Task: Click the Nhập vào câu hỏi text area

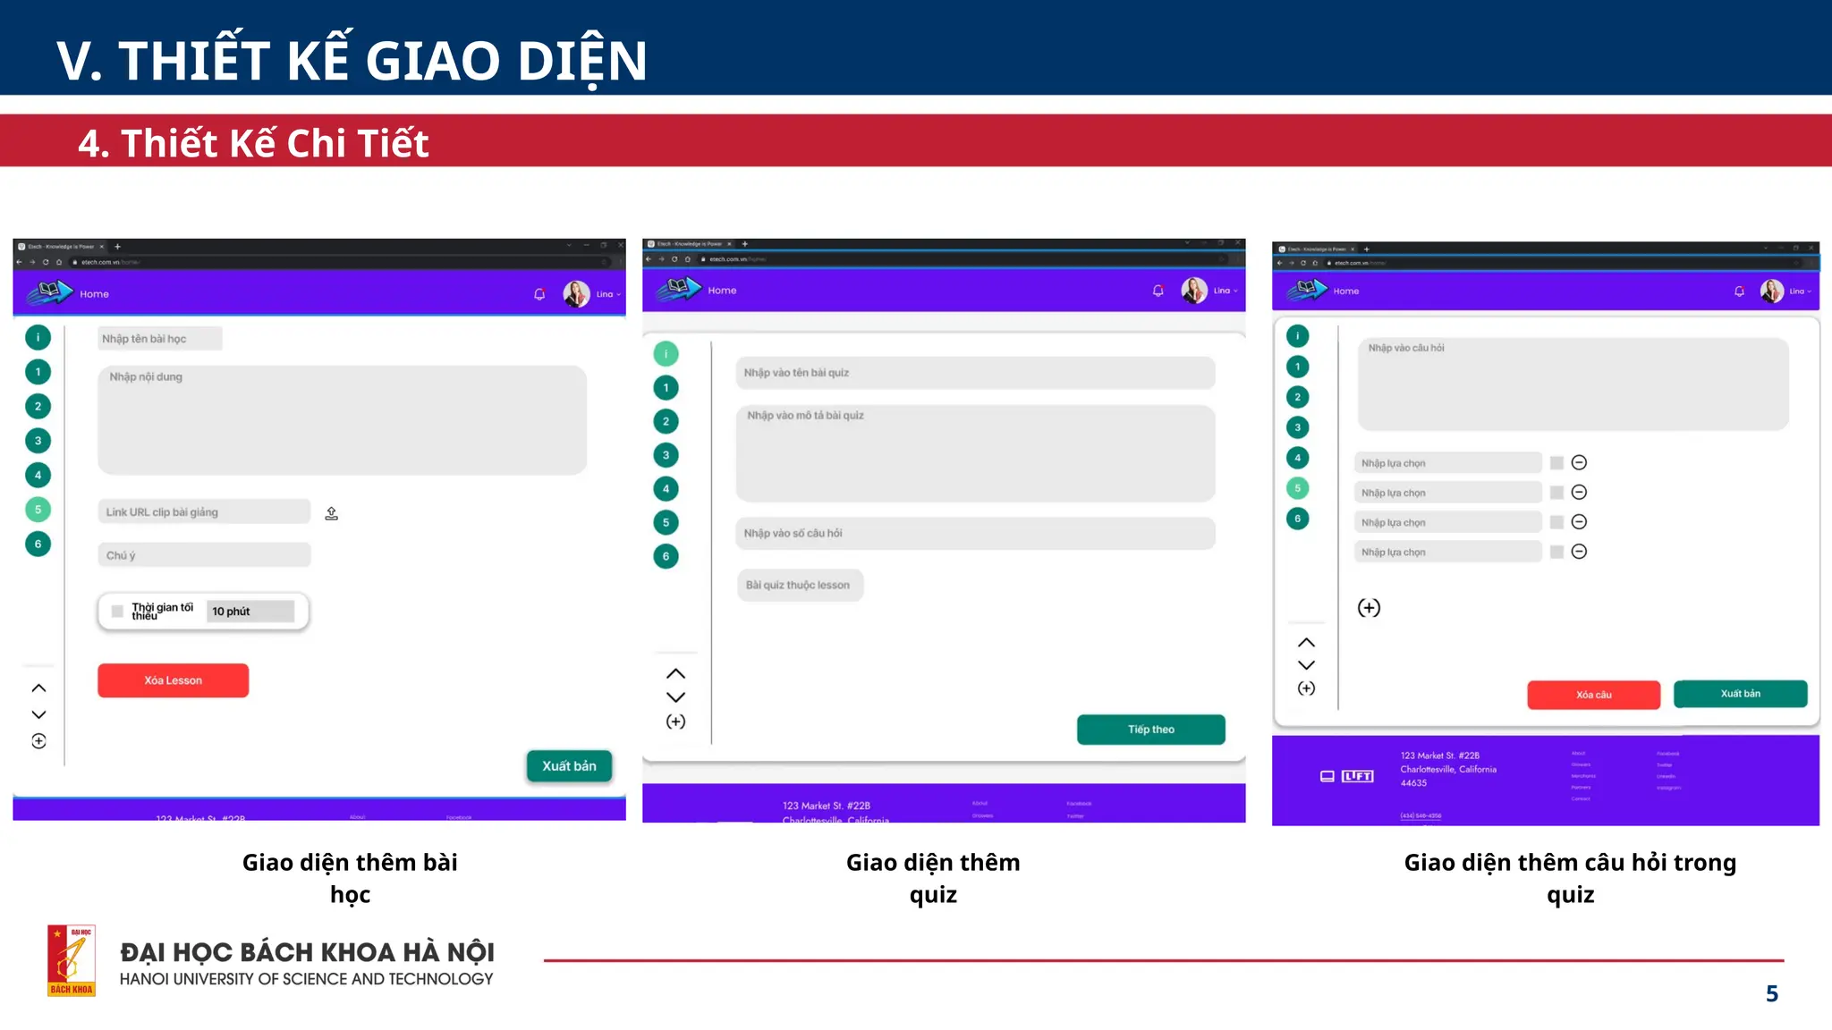Action: (x=1573, y=384)
